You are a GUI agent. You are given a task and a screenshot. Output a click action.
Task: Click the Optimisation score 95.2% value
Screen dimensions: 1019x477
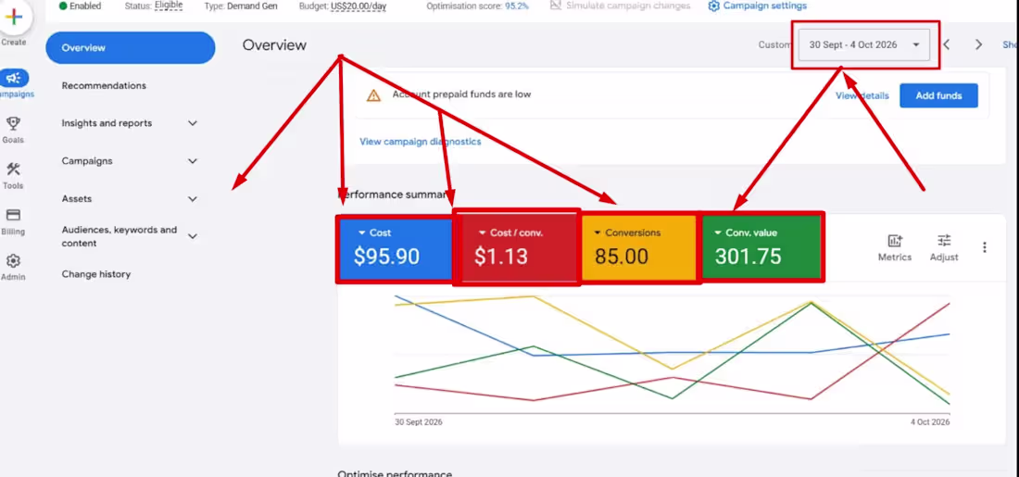pos(517,6)
